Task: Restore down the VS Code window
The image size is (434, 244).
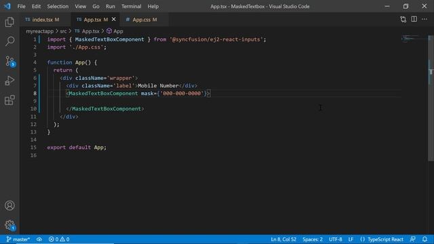Action: tap(406, 6)
